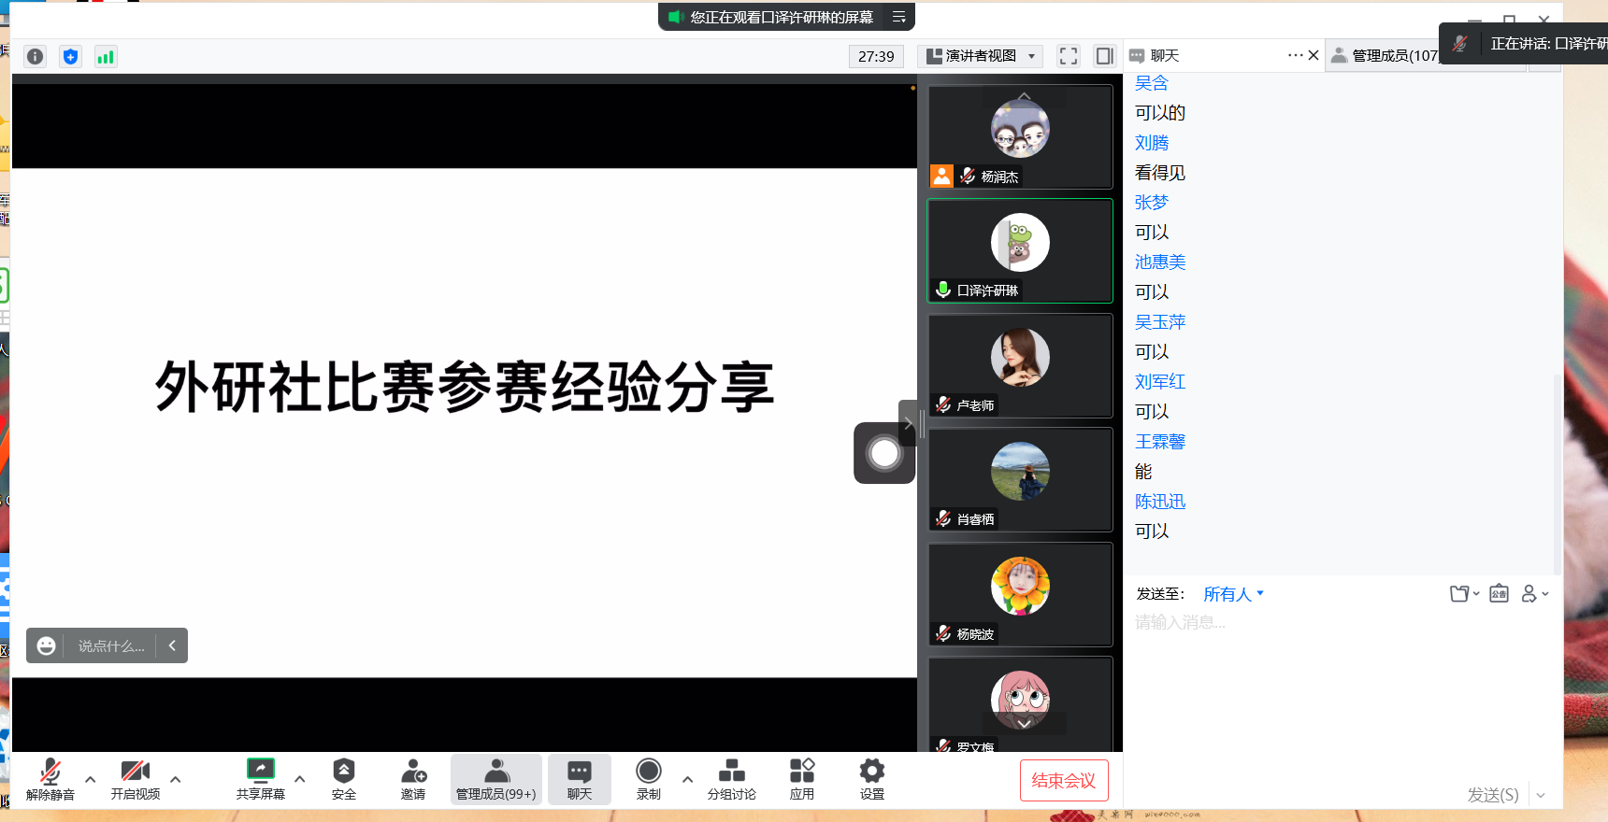Select 杨润杰's video thumbnail
Screen dimensions: 1608x822
click(1020, 137)
